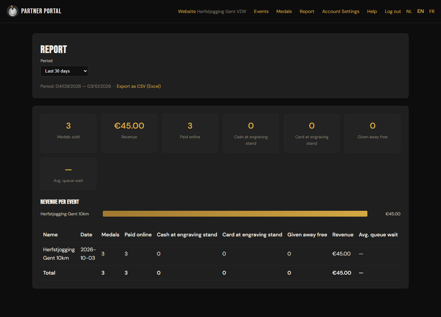
Task: Click the €45.00 value beside the revenue bar
Action: (x=393, y=214)
